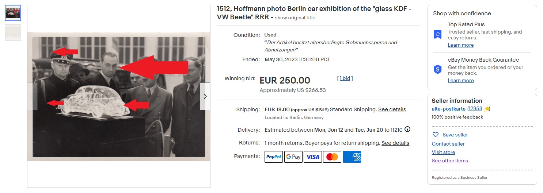Select the first photo thumbnail
This screenshot has height=193, width=543.
point(13,13)
